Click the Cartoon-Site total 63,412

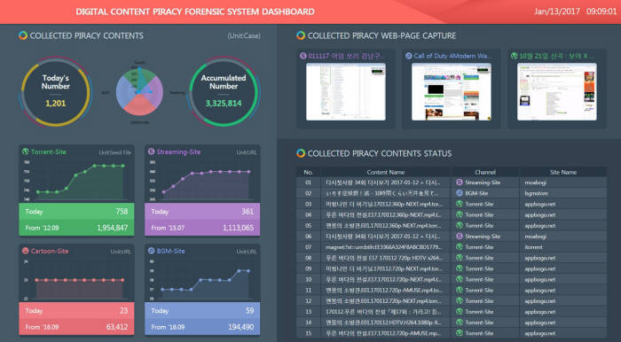tap(117, 327)
